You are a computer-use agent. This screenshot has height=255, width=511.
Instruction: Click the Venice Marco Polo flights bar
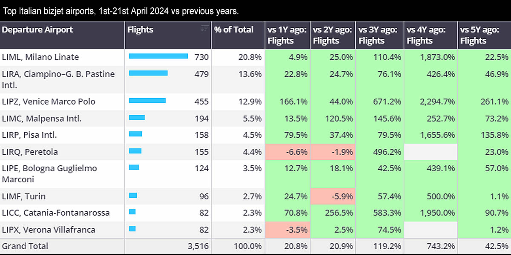pos(147,102)
